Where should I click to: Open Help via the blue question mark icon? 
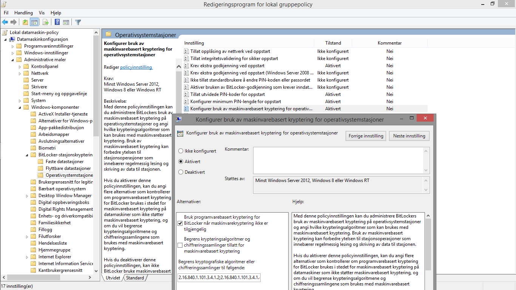point(57,22)
